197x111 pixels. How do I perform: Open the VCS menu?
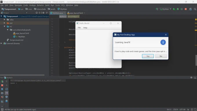coord(63,5)
